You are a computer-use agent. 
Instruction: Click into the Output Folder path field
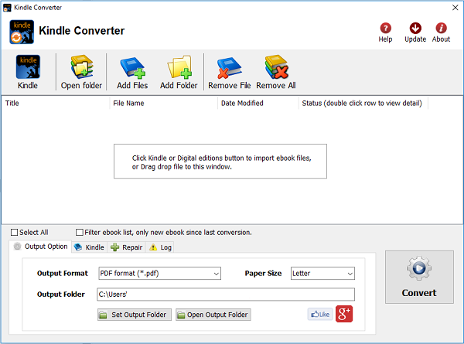(226, 295)
